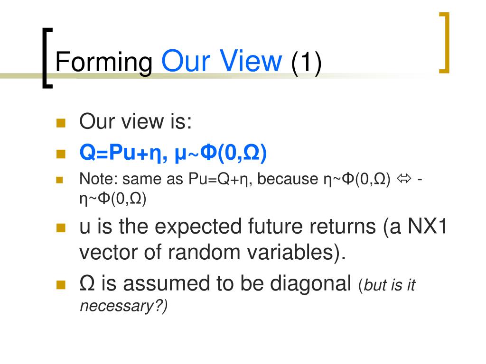
Task: Click the slide title 'Forming Our View (1)'
Action: click(188, 62)
